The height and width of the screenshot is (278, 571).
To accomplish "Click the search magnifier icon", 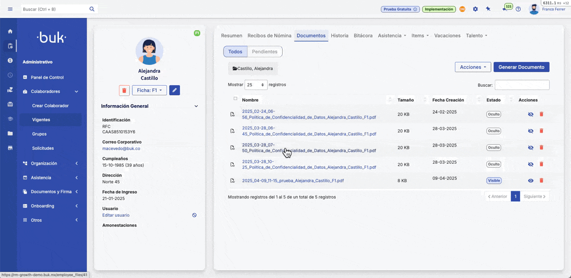I will (x=92, y=9).
